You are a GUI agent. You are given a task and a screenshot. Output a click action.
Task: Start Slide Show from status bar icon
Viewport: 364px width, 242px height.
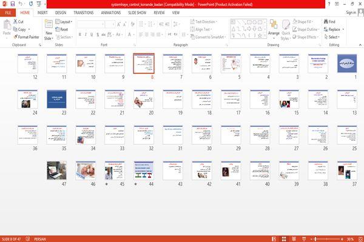(304, 239)
